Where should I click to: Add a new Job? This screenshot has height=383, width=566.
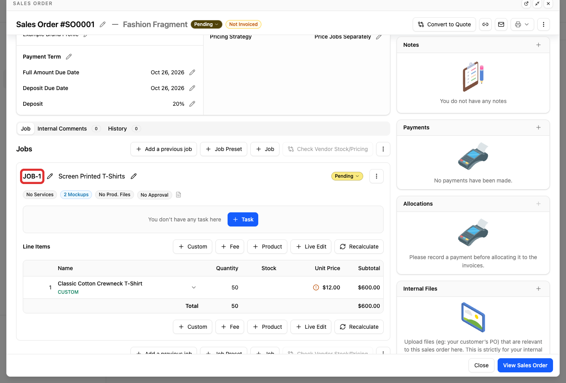(265, 149)
